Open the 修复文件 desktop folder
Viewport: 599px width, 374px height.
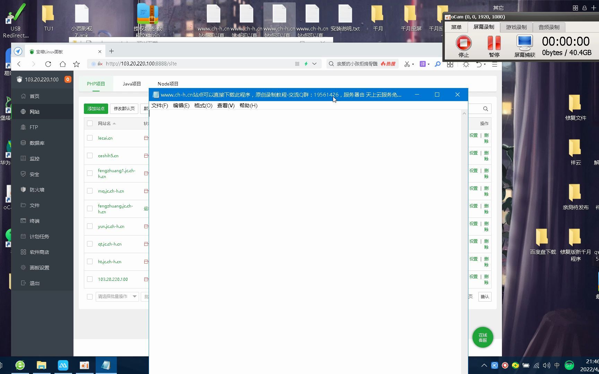[x=575, y=107]
